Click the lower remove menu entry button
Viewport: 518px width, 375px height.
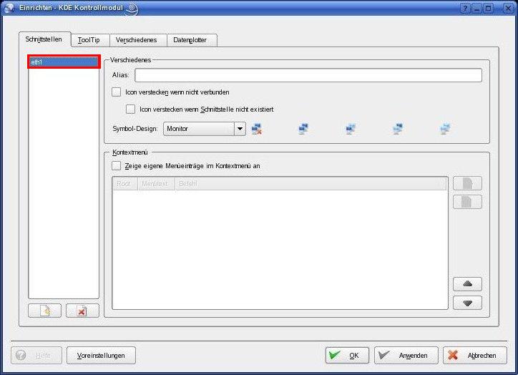pyautogui.click(x=467, y=202)
